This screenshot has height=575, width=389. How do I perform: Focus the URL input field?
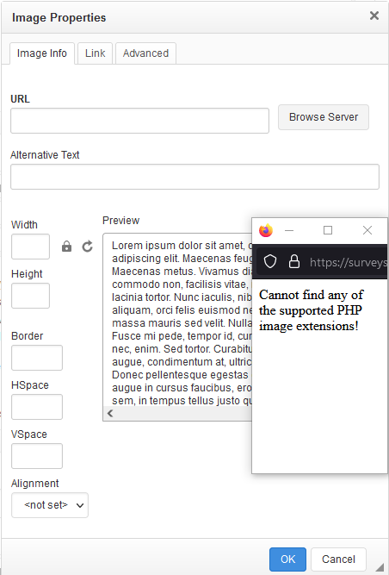[139, 121]
